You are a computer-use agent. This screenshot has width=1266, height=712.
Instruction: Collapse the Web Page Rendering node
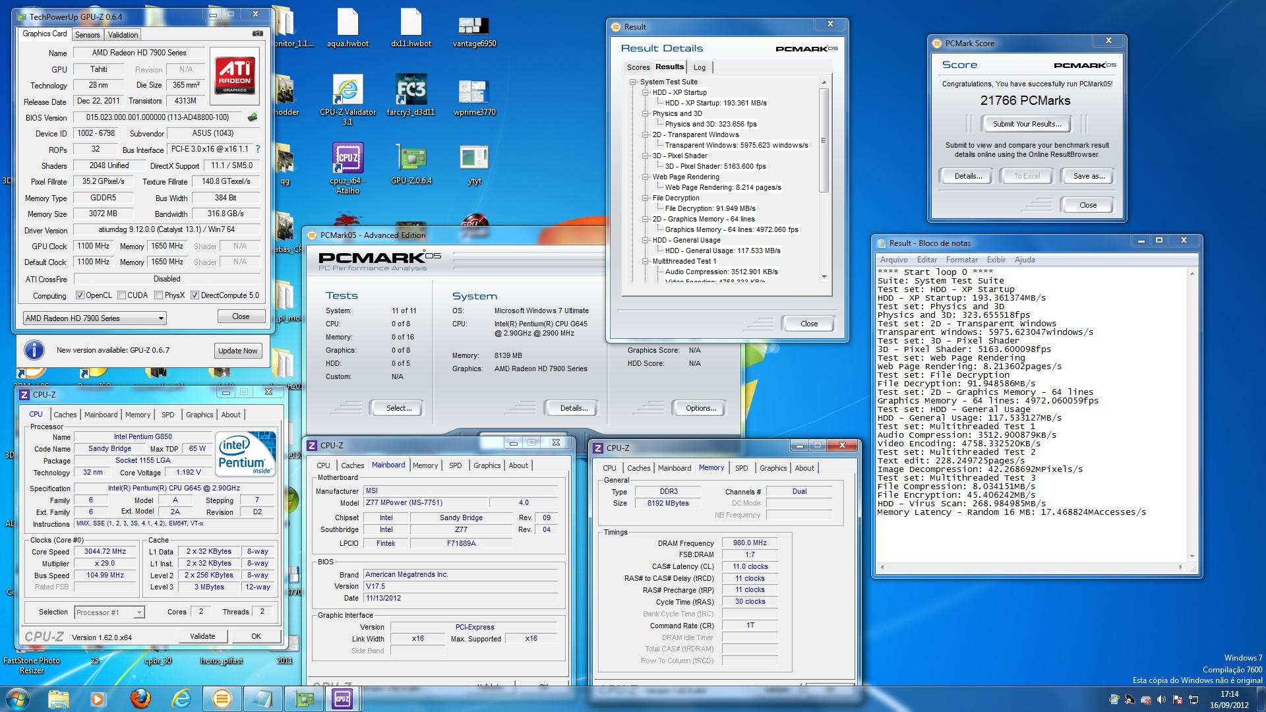coord(646,177)
